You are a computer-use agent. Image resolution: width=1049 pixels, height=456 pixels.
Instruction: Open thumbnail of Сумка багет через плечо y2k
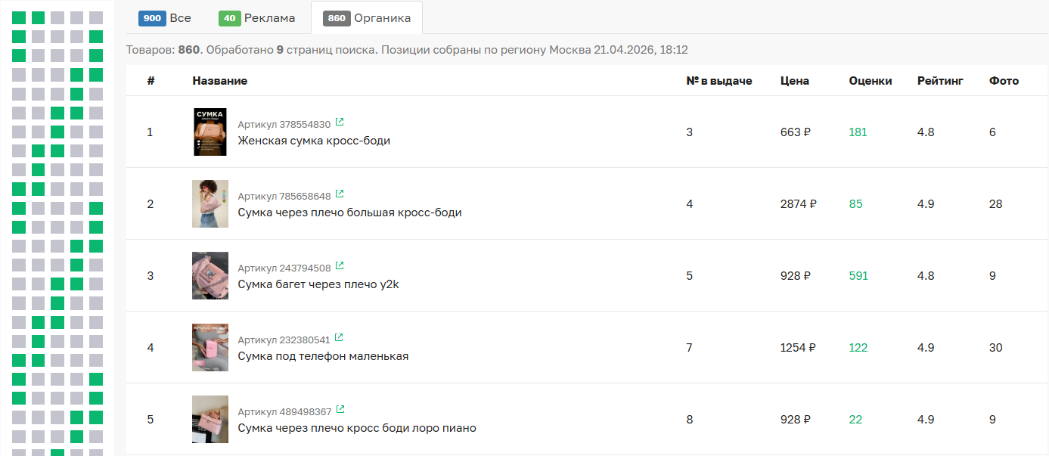tap(209, 276)
